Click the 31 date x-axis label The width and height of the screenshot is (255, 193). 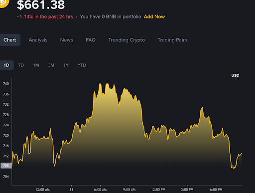click(x=71, y=190)
